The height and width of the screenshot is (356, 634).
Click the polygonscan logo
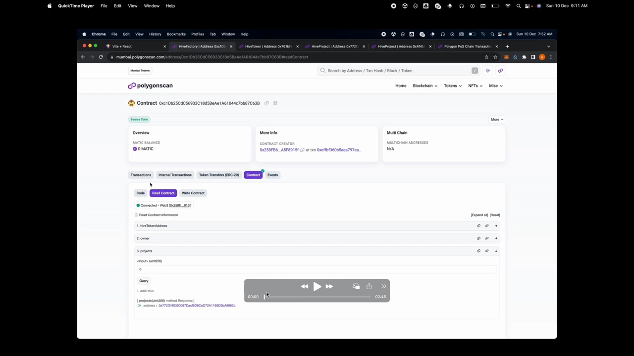(151, 86)
